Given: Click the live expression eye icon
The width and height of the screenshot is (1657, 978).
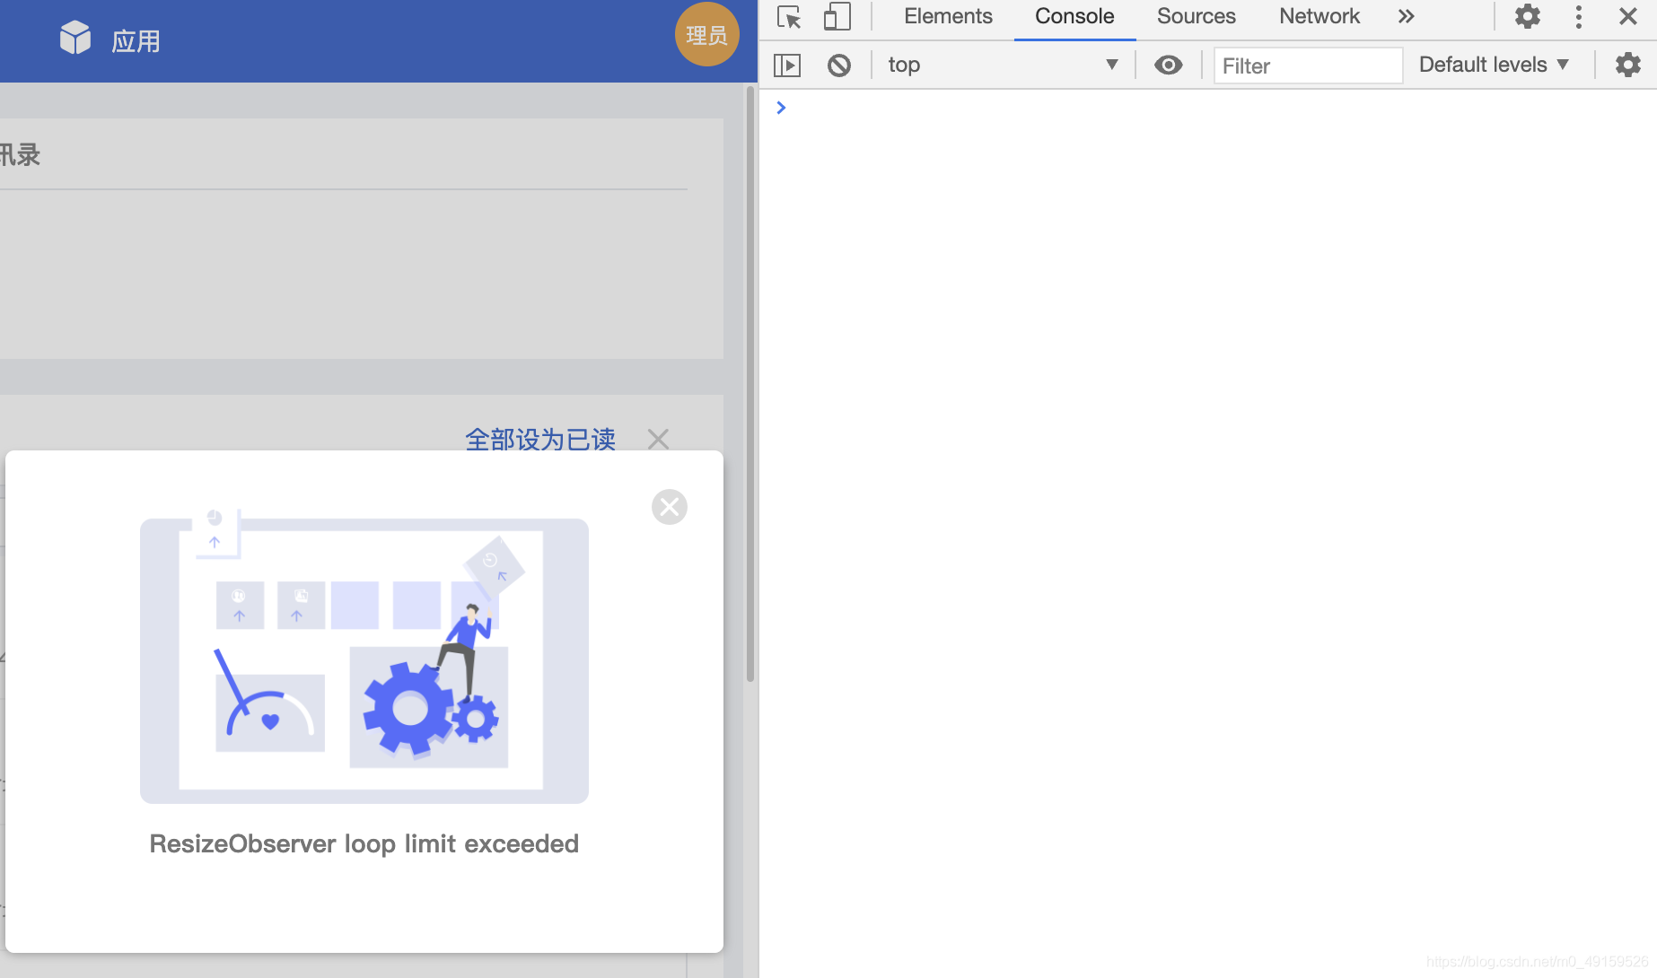Looking at the screenshot, I should coord(1168,65).
